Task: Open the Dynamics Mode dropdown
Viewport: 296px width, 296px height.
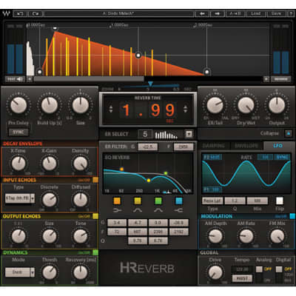Action: pyautogui.click(x=33, y=272)
